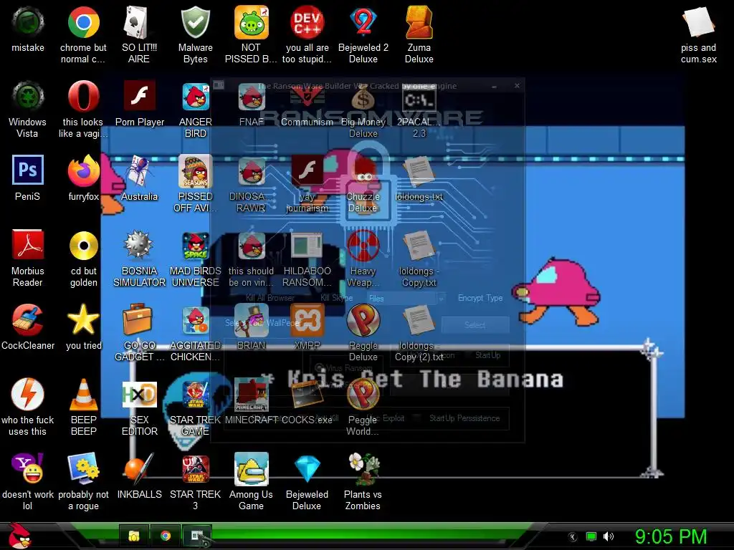Open 'this should be on vin...' bird icon
This screenshot has height=550, width=734.
(x=252, y=246)
